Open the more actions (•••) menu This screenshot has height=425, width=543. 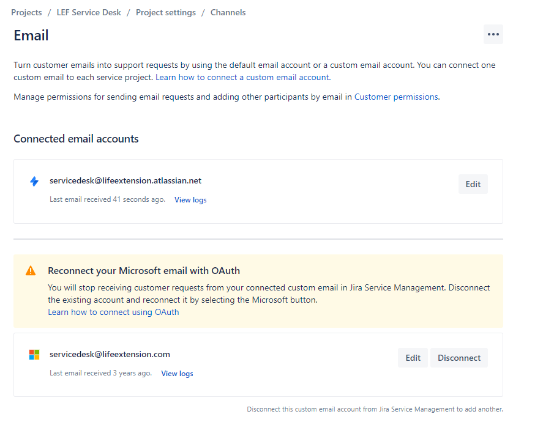tap(493, 34)
